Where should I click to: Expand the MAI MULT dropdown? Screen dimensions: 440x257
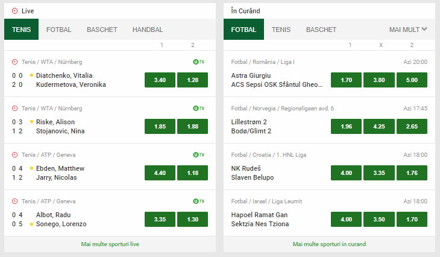(408, 29)
